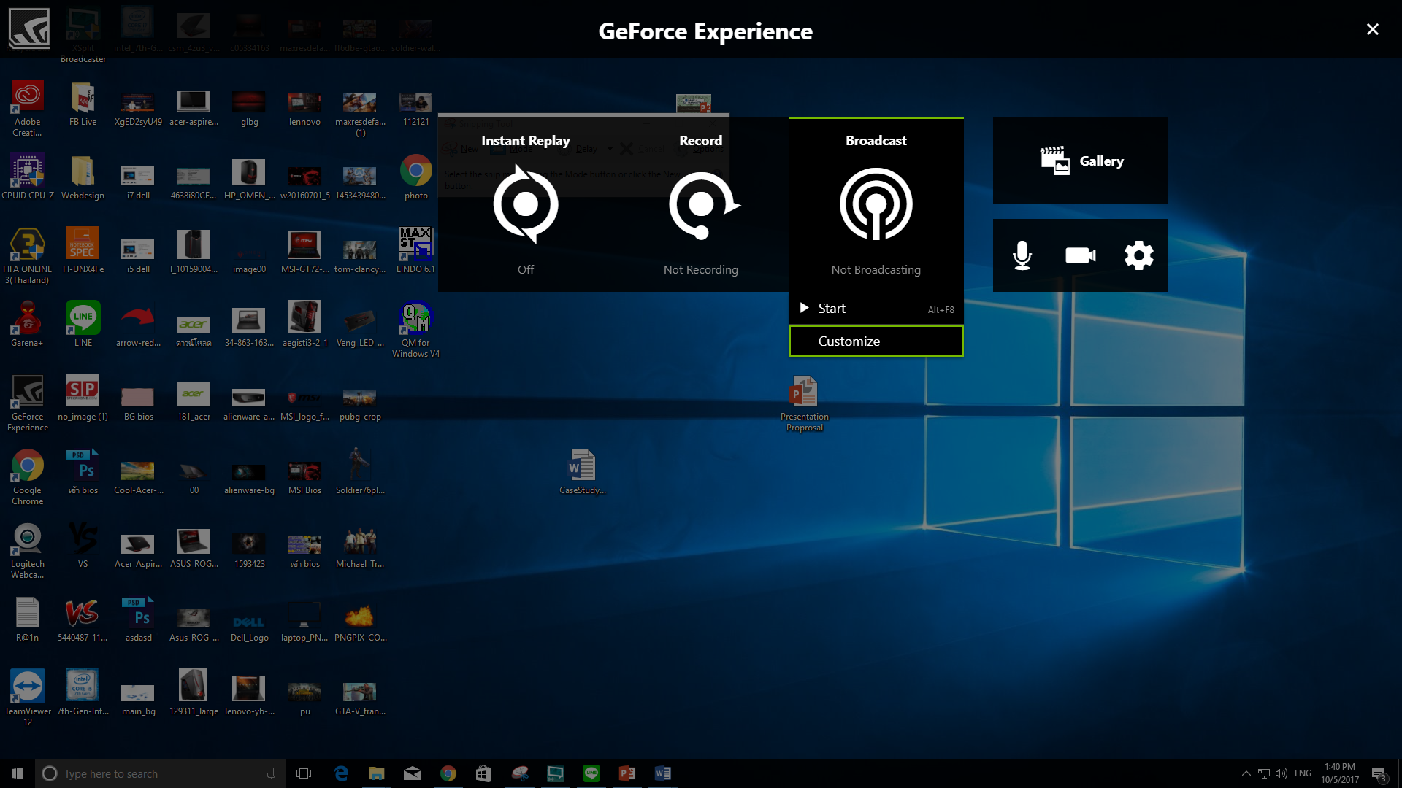This screenshot has height=788, width=1402.
Task: Select the GeForce Experience desktop shortcut
Action: tap(28, 403)
